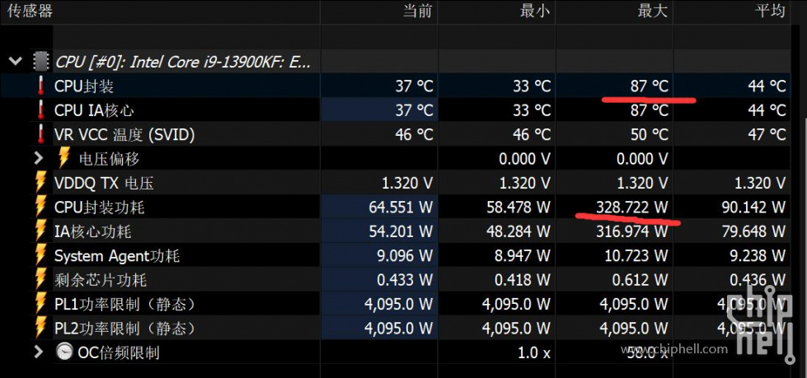Click the lightning icon for 电压偏移
This screenshot has height=378, width=807.
(x=65, y=158)
